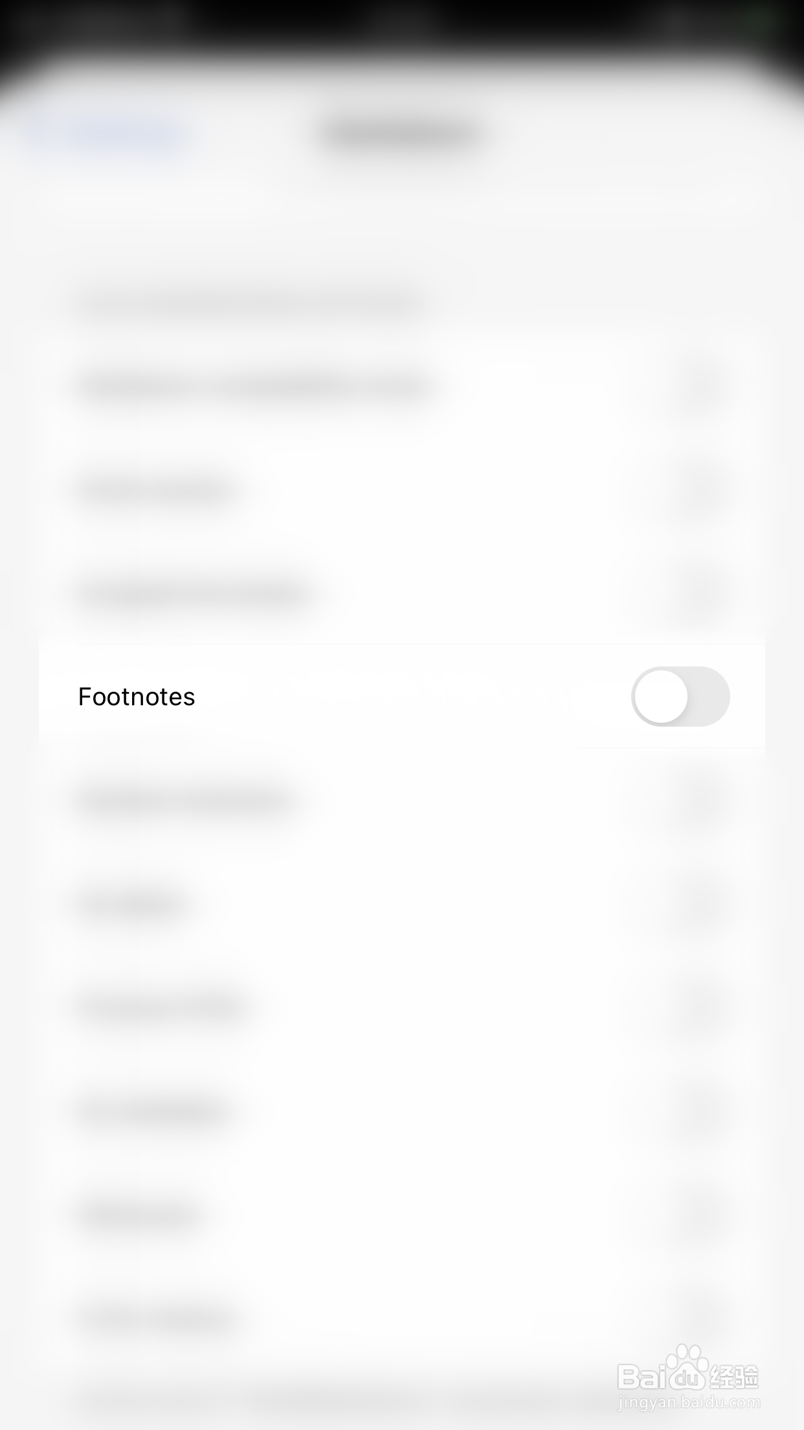Screen dimensions: 804x1430
Task: Toggle the blurred switch directly above Footnotes
Action: pos(697,593)
